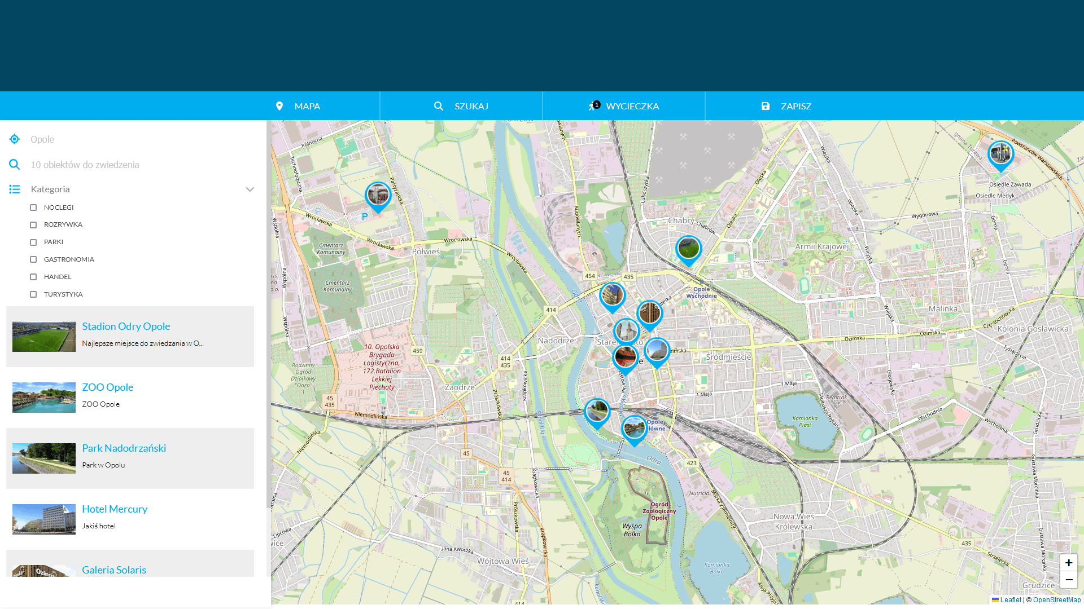Click the location pin icon near Opole

click(14, 139)
